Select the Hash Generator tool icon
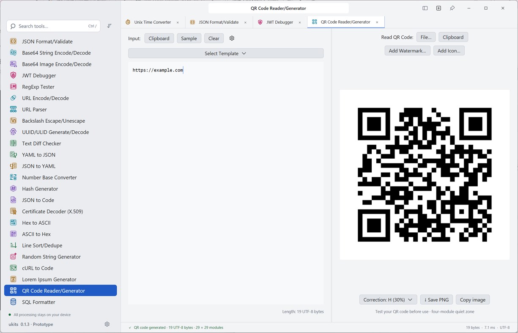The height and width of the screenshot is (333, 518). coord(14,189)
